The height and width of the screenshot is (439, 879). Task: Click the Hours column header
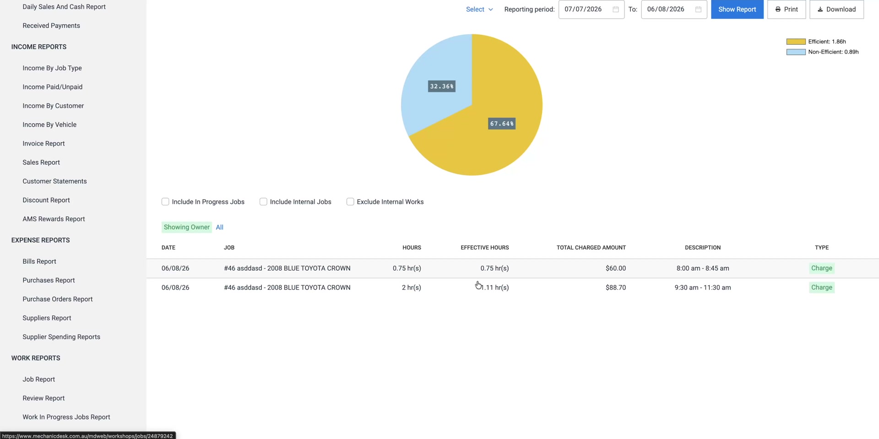[x=412, y=248]
